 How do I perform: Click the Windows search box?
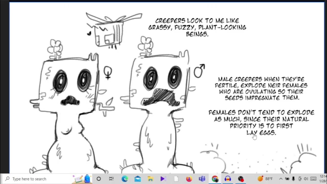pos(38,179)
